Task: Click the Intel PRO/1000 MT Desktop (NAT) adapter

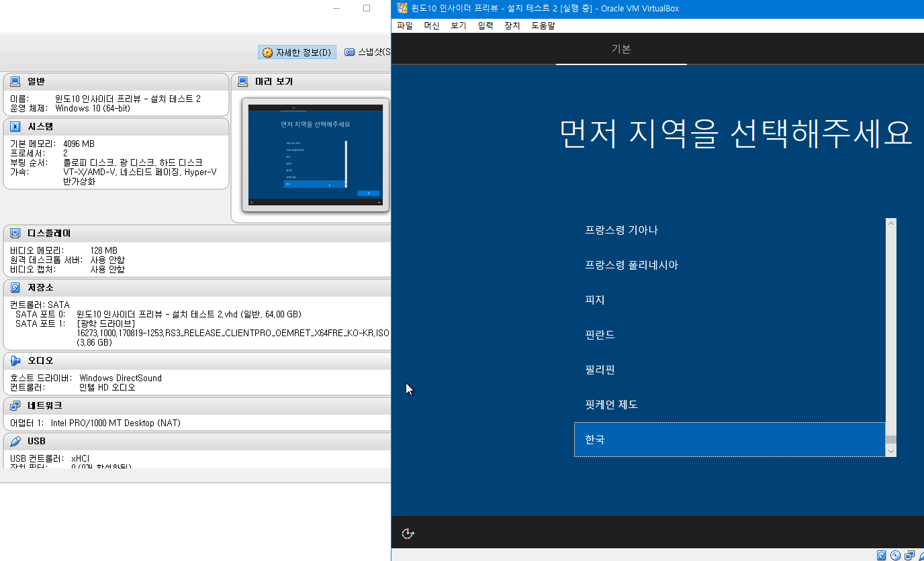Action: pos(115,423)
